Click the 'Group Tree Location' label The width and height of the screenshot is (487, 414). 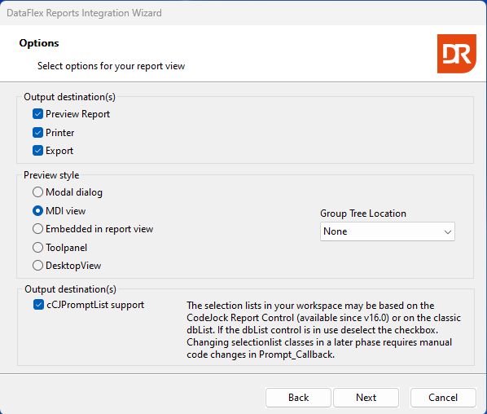[x=363, y=214]
